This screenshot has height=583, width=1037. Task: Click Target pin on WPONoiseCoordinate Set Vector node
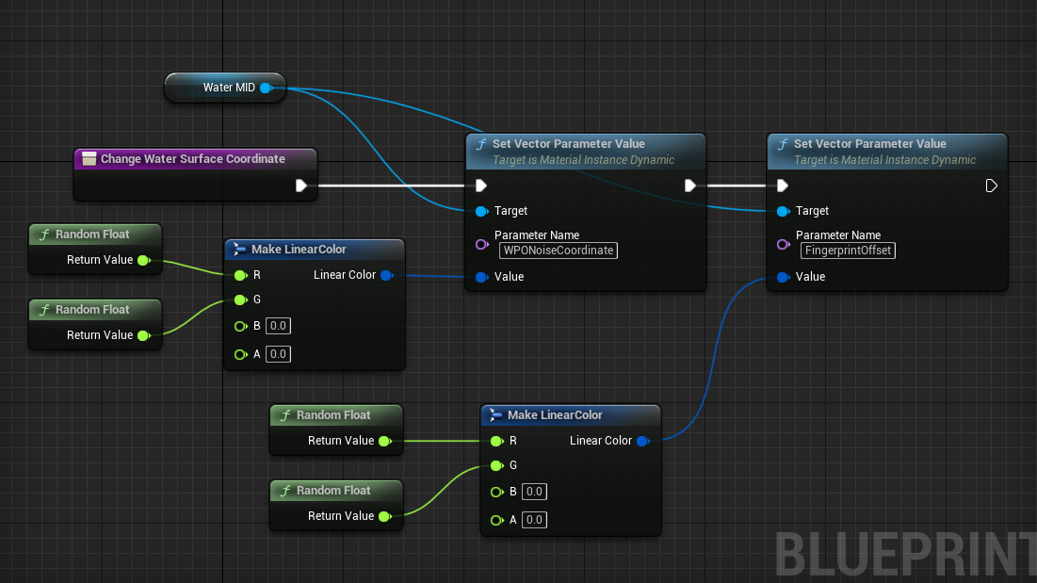click(x=482, y=212)
